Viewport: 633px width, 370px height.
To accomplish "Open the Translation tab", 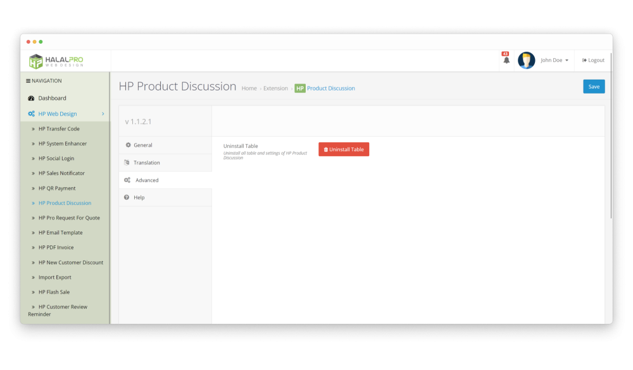I will pos(146,163).
